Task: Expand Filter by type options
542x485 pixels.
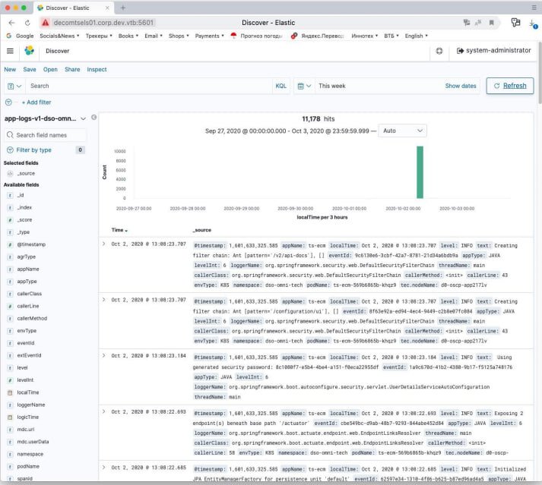Action: click(45, 150)
